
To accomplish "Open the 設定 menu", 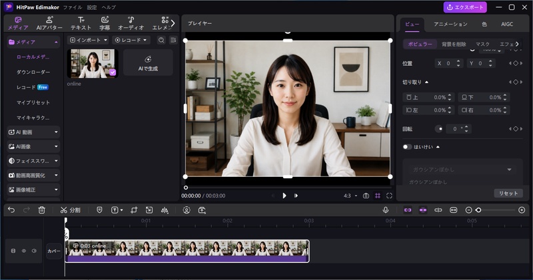I will [x=92, y=7].
